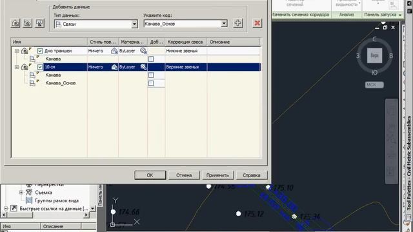Click the Ничего style cell in the 10 см row
The image size is (413, 232).
[96, 67]
